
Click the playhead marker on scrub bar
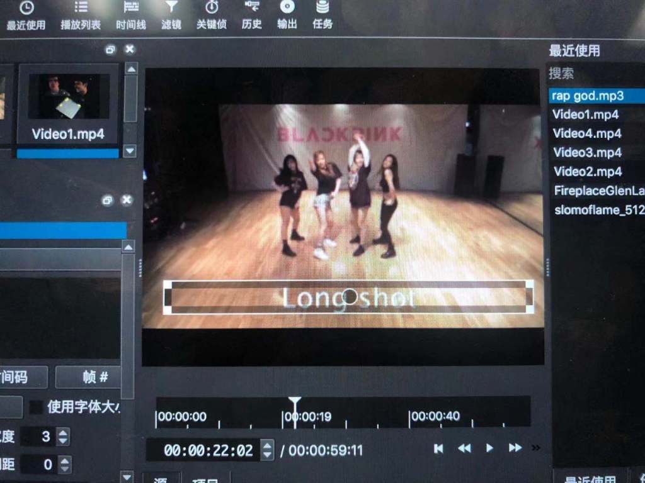(x=294, y=402)
